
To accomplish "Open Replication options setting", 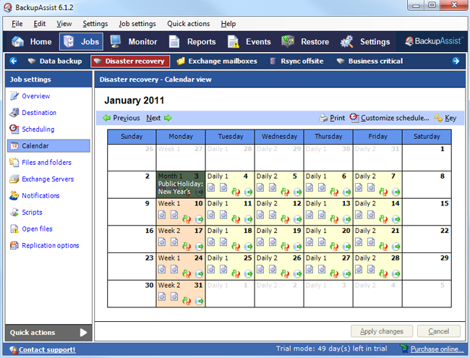I will tap(51, 245).
